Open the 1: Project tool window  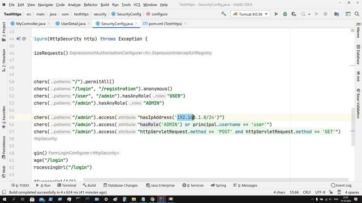pos(3,32)
